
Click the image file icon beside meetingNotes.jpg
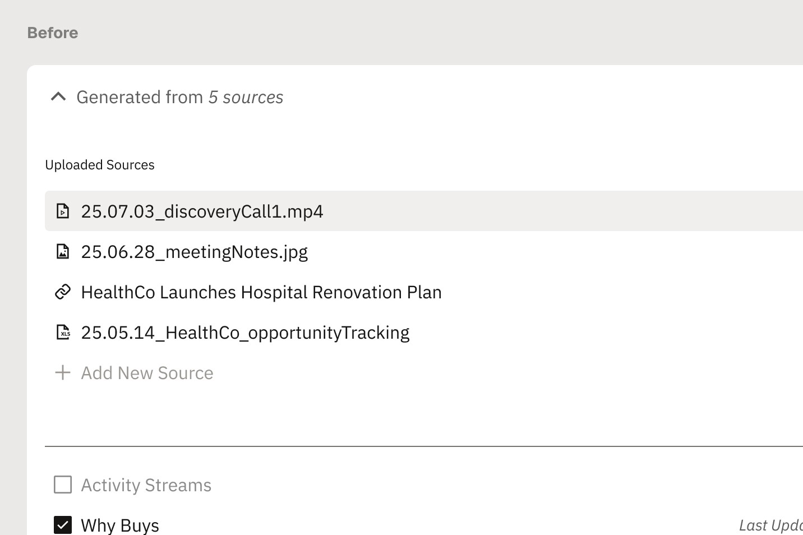point(63,252)
